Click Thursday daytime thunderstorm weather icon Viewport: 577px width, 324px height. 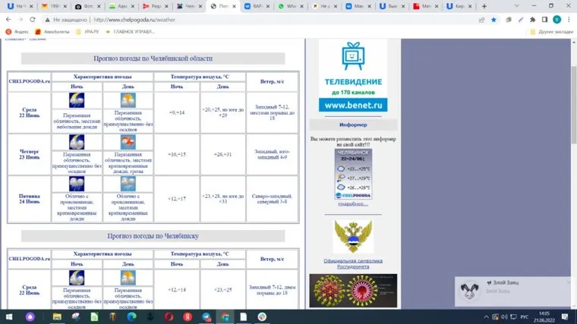coord(128,143)
